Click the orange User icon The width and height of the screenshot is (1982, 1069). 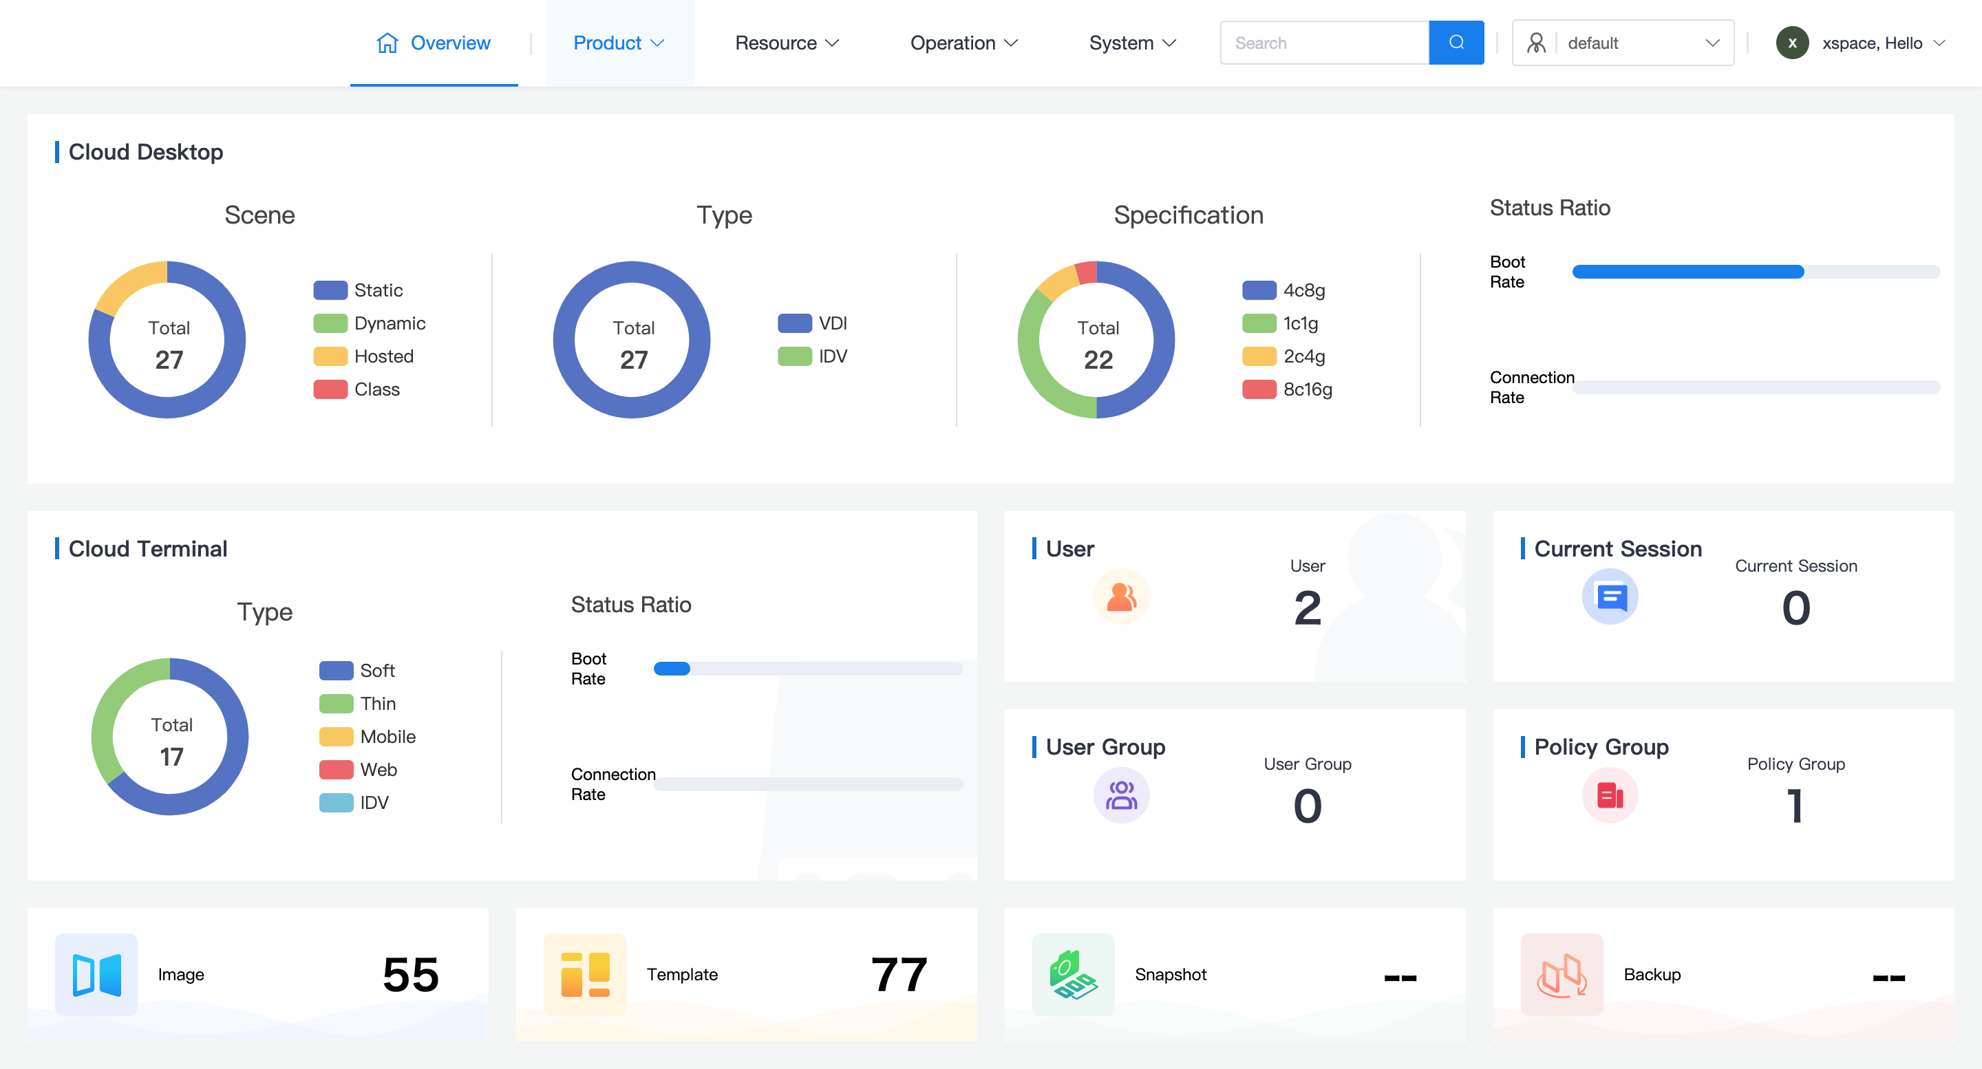[x=1121, y=597]
